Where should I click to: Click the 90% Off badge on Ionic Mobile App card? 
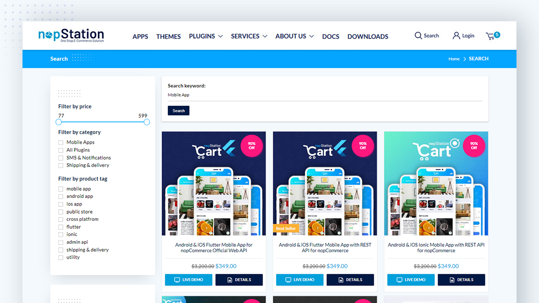pyautogui.click(x=474, y=145)
